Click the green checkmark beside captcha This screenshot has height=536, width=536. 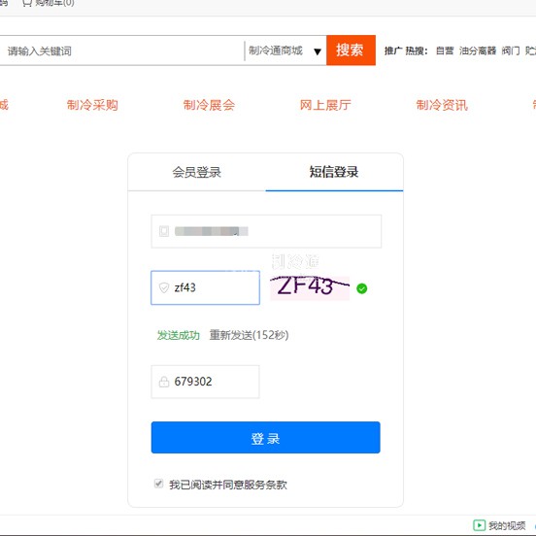[361, 288]
